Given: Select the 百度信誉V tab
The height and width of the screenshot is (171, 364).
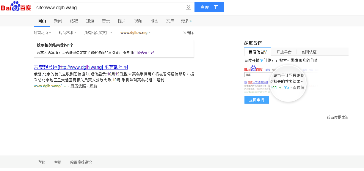Looking at the screenshot, I should [258, 52].
